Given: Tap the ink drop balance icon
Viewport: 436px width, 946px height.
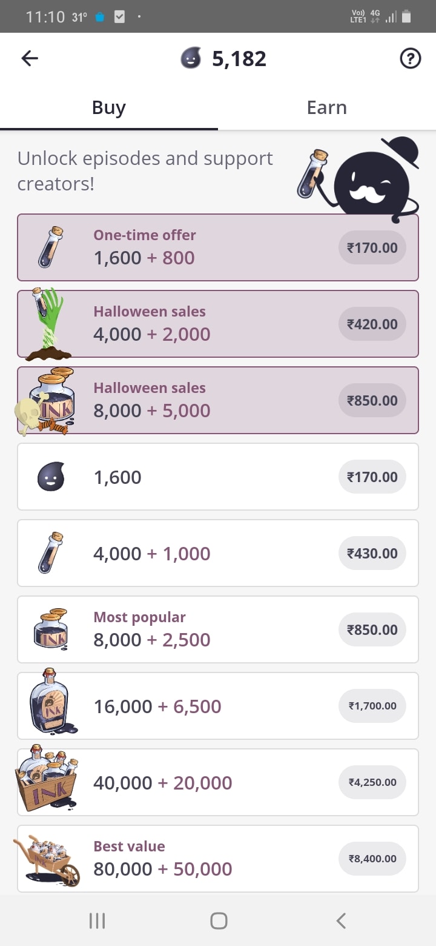Looking at the screenshot, I should tap(191, 59).
